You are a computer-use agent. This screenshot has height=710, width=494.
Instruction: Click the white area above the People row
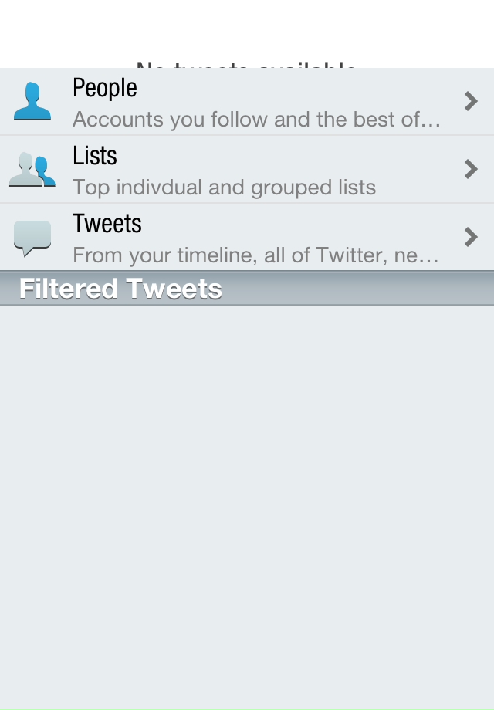(247, 29)
